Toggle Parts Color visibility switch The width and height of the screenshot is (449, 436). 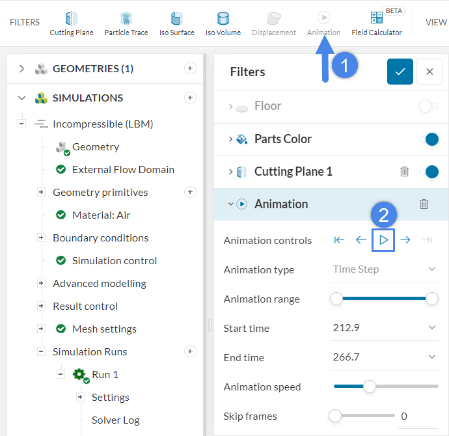click(428, 139)
